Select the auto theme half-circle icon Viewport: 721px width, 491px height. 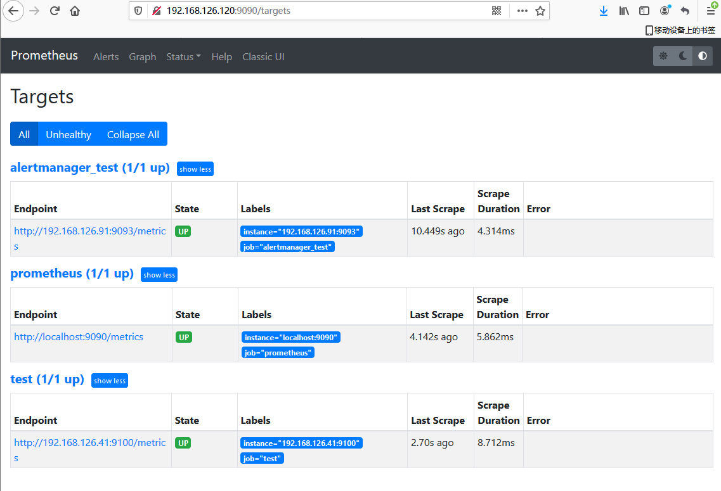tap(703, 56)
